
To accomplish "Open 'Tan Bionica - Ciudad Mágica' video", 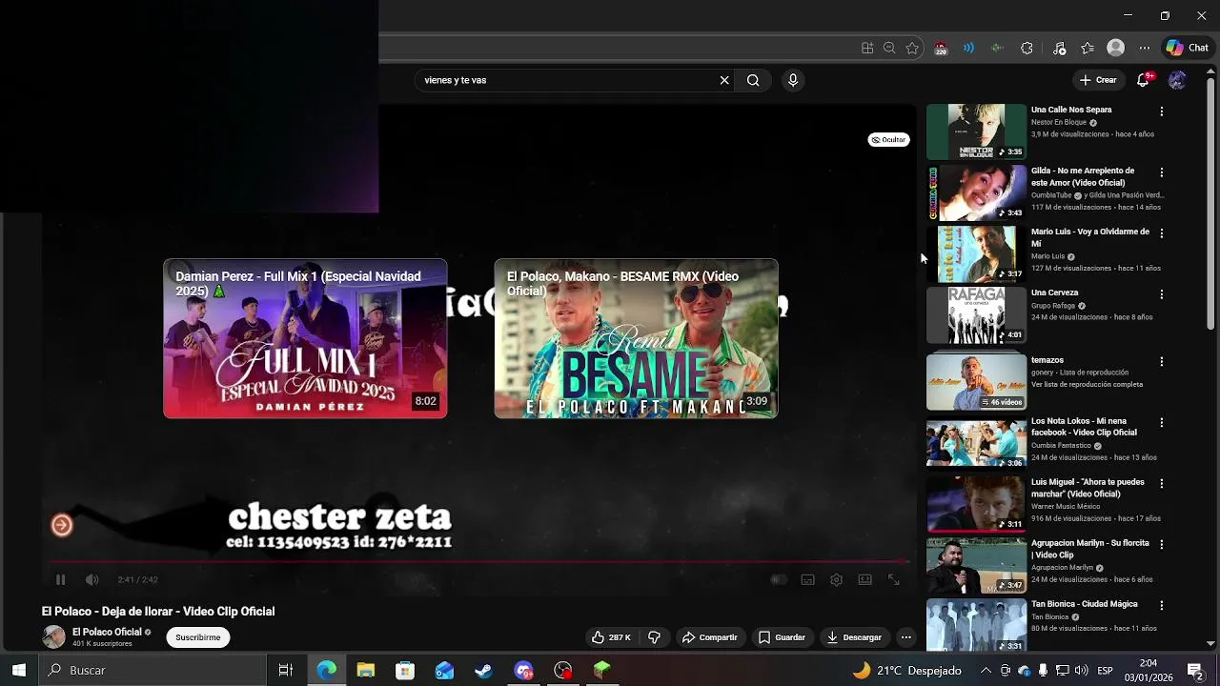I will pyautogui.click(x=1085, y=604).
